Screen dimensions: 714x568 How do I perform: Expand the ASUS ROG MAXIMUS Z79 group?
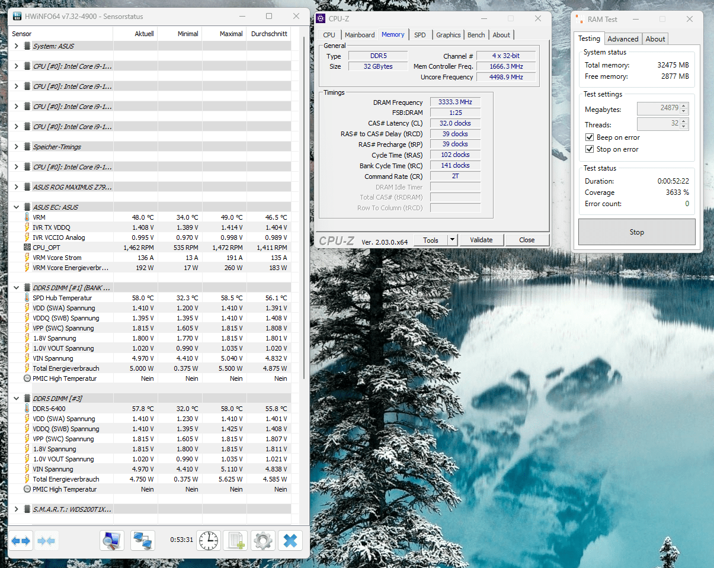click(17, 187)
